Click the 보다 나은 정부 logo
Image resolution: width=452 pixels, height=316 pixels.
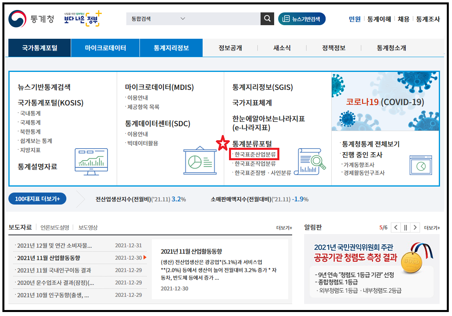83,19
